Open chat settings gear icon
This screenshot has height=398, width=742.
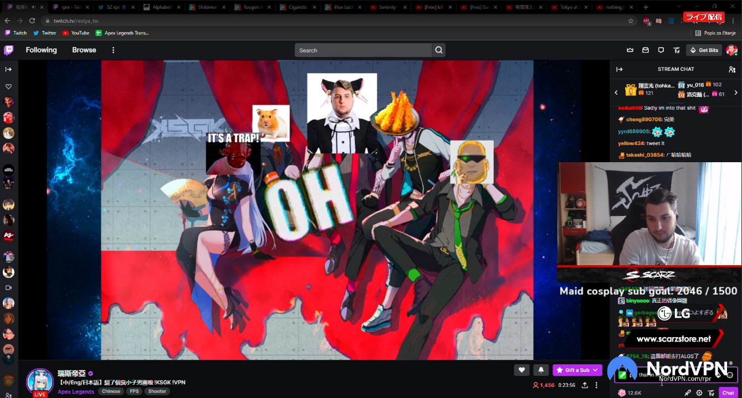699,392
